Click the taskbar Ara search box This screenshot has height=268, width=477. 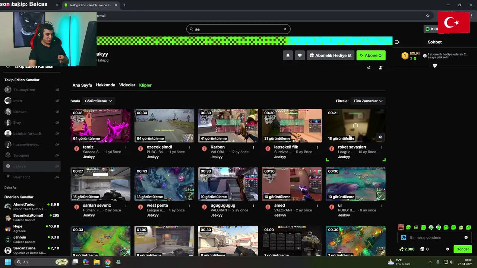click(x=42, y=262)
